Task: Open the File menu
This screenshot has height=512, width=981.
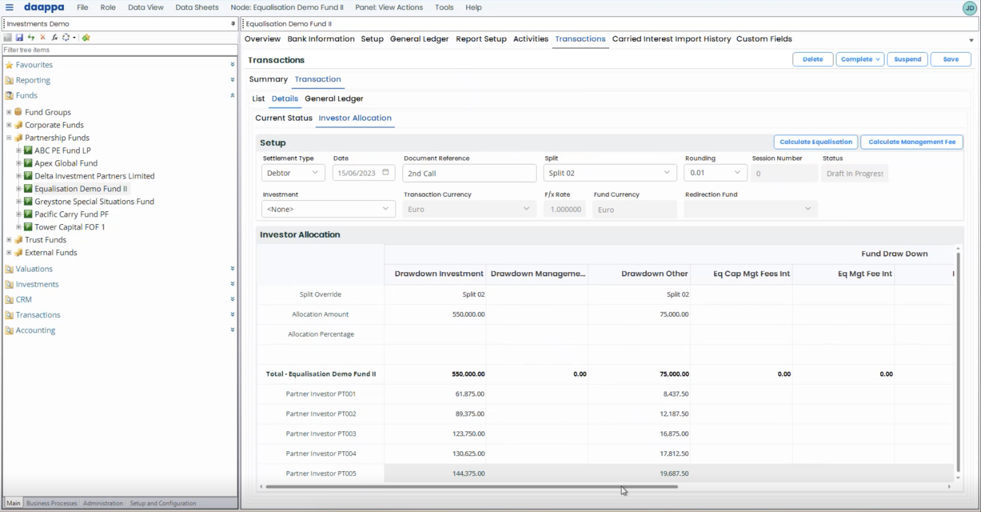Action: click(x=82, y=7)
